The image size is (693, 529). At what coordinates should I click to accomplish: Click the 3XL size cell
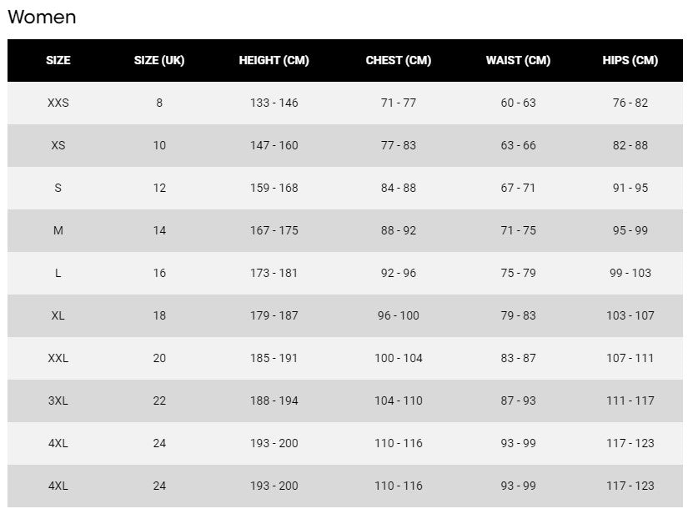58,401
